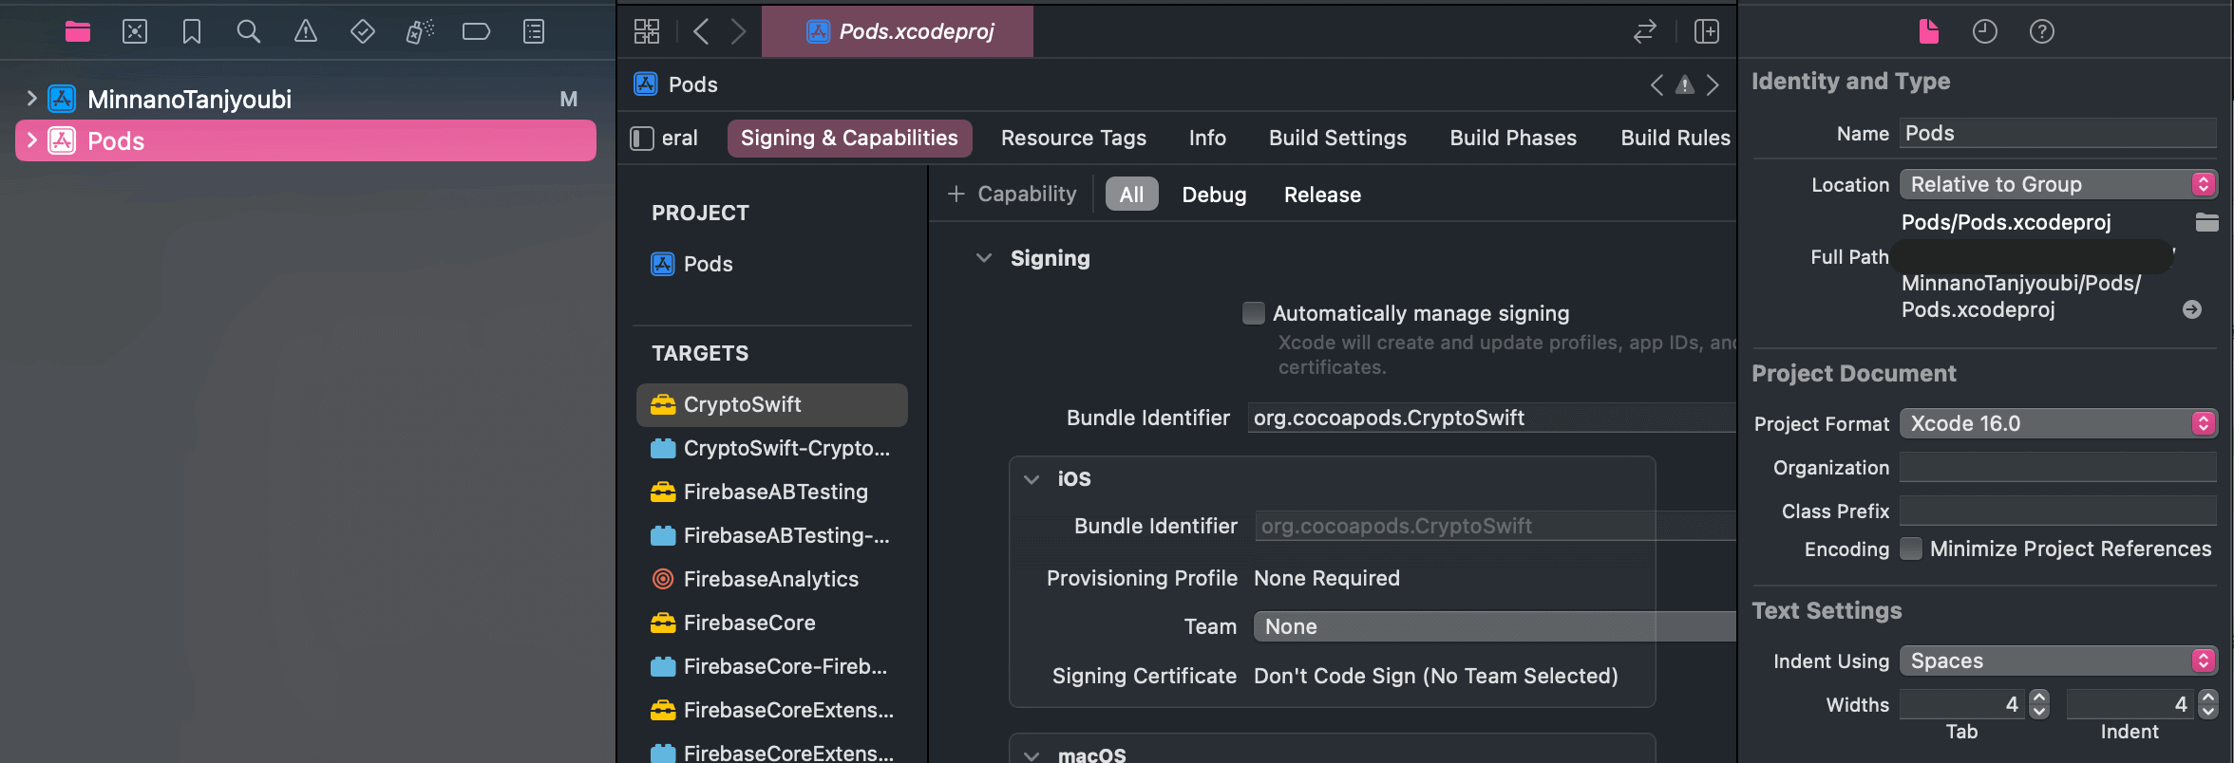Open the Report navigator
The width and height of the screenshot is (2234, 763).
click(x=534, y=32)
